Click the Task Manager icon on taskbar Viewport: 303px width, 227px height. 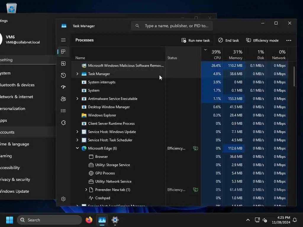(102, 220)
